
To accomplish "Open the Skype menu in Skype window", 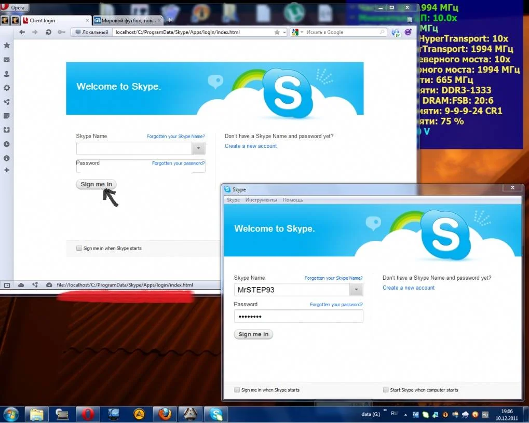I will coord(233,200).
